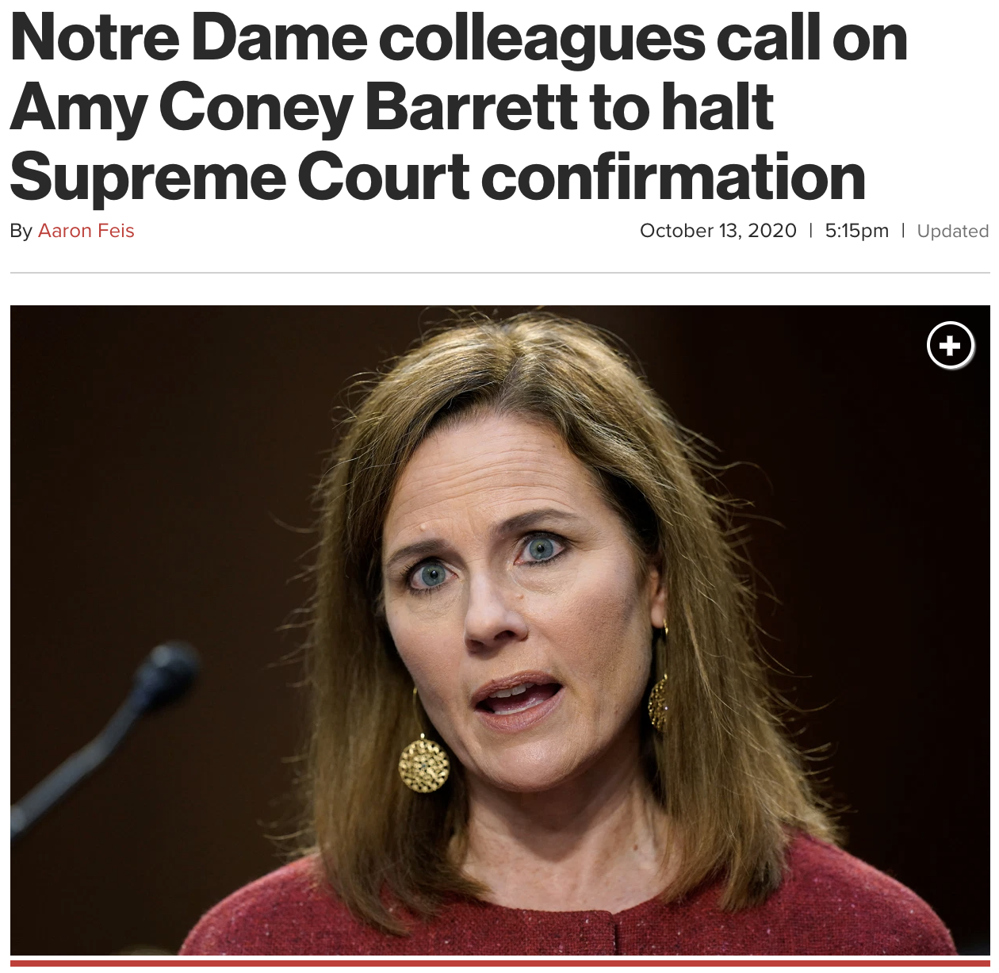Click the 5:15pm timestamp

point(856,231)
